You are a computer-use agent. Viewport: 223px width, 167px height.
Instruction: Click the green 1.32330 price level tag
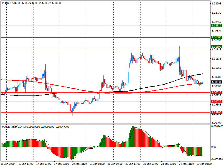[216, 25]
